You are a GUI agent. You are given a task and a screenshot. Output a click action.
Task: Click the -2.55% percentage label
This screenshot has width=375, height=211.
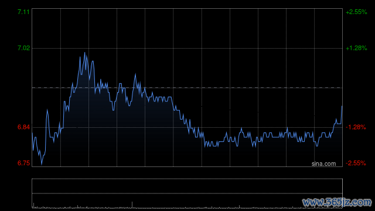356,163
